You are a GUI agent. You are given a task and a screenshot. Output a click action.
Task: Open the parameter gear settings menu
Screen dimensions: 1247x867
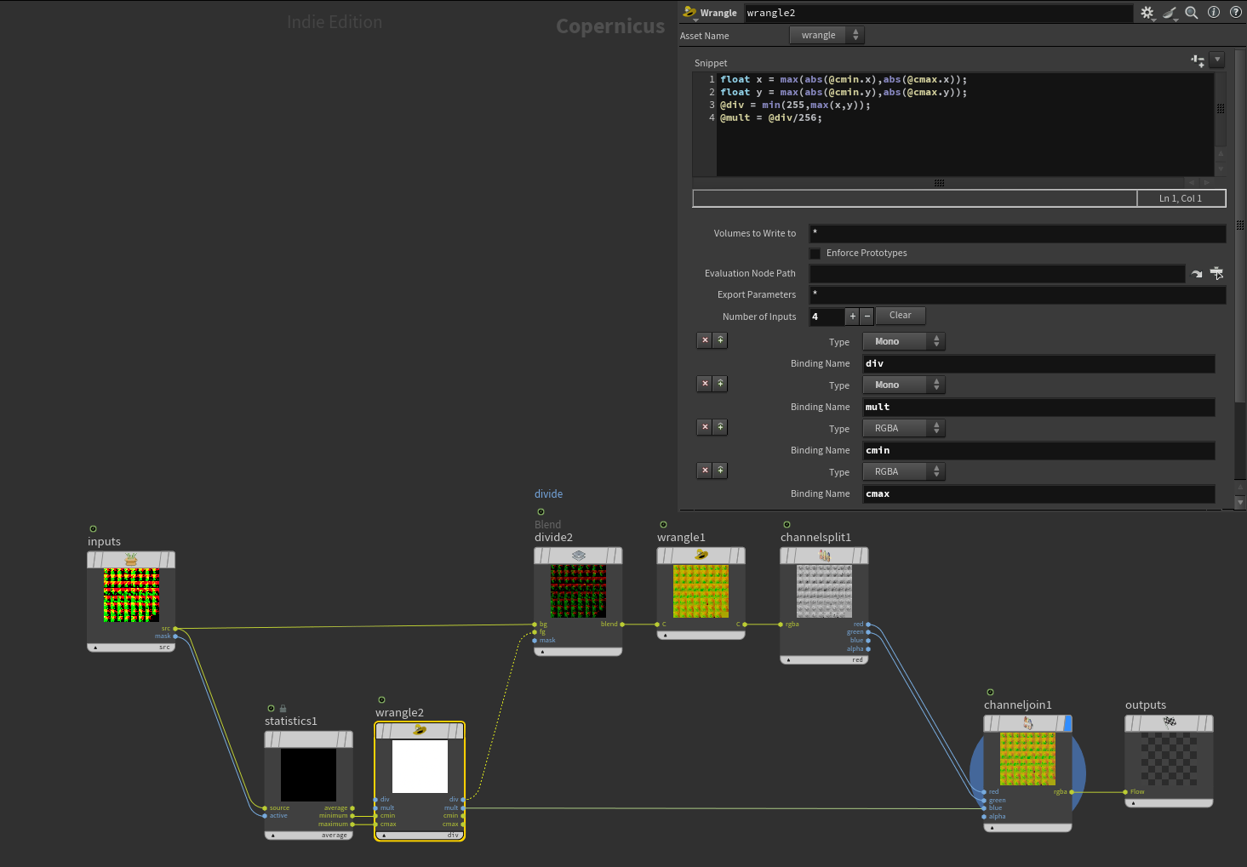pyautogui.click(x=1147, y=13)
